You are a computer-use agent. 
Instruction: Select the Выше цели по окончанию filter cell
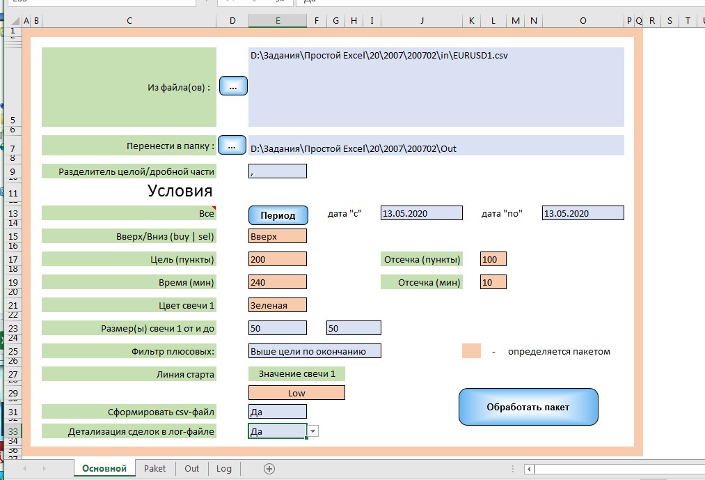coord(315,351)
